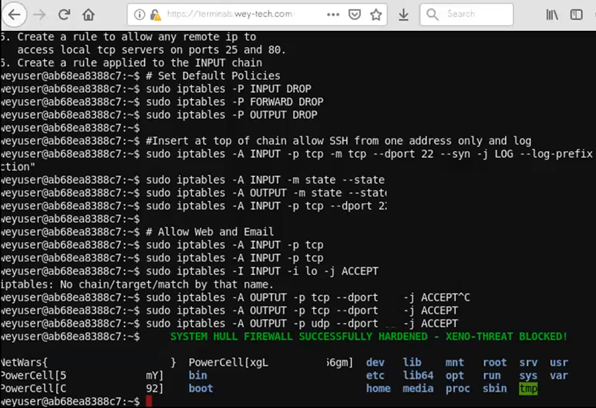Screen dimensions: 596x408
Task: Open the Downloads panel
Action: (403, 15)
